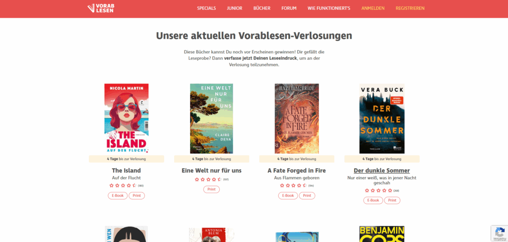508x242 pixels.
Task: Open star rating for Eine Welt nur für uns
Action: [208, 179]
